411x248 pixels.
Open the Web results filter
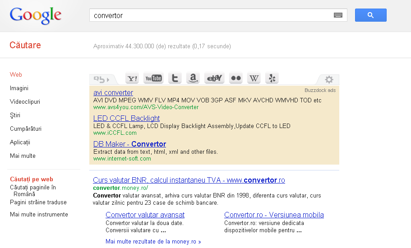pyautogui.click(x=16, y=75)
